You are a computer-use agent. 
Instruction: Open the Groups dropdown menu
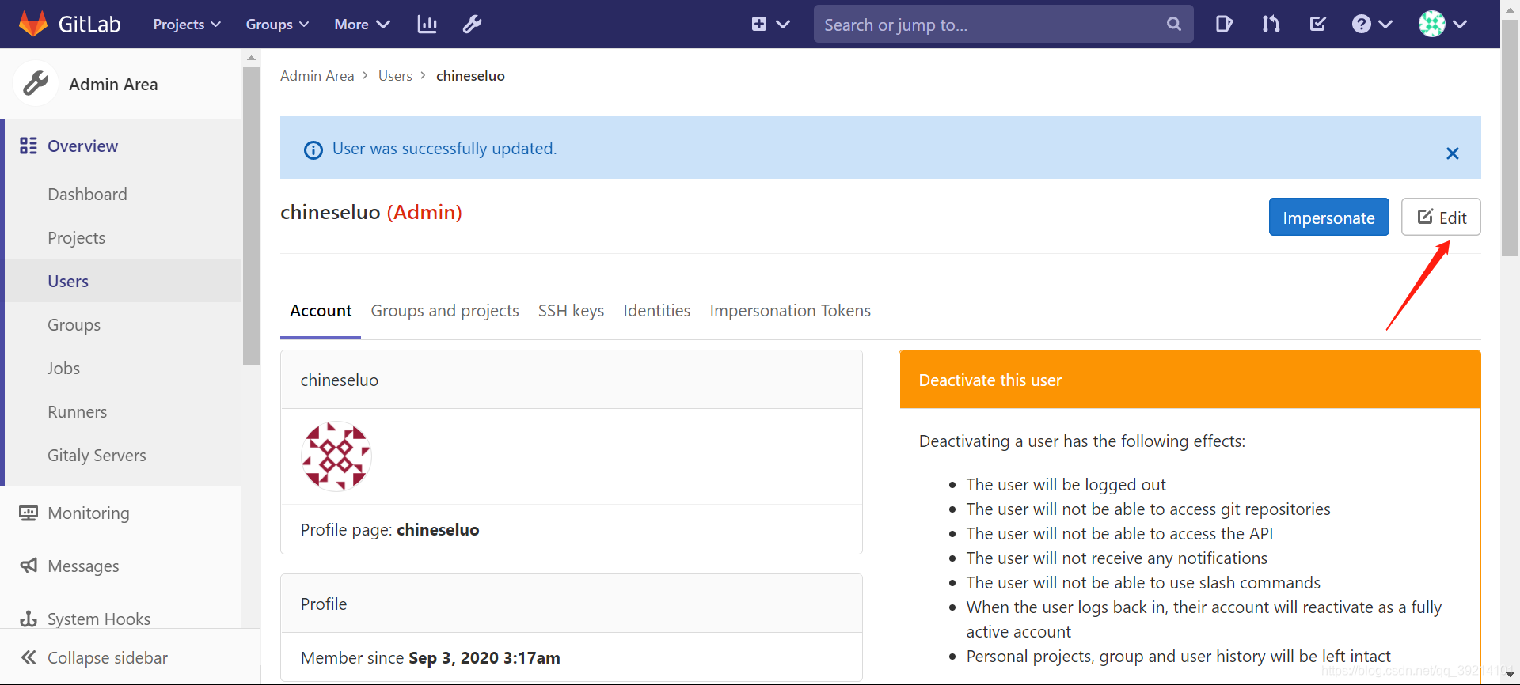277,25
